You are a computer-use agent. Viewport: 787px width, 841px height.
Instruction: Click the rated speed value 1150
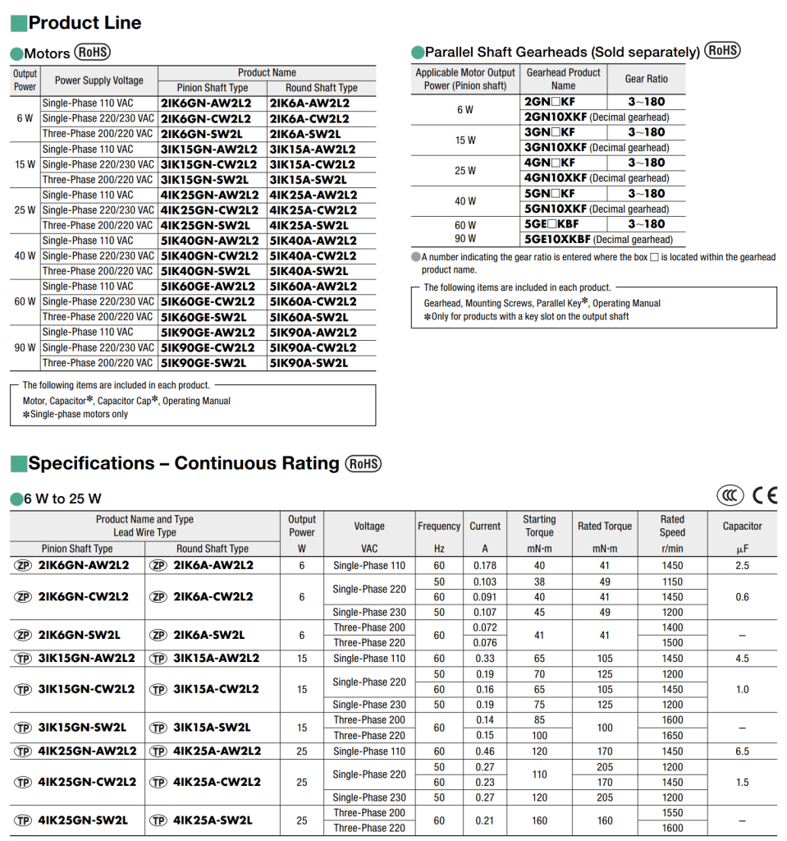point(672,582)
